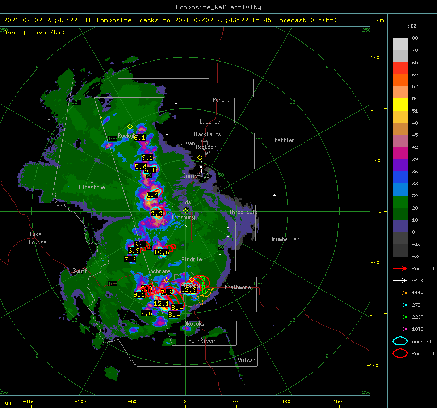Select the timestamp header line
The width and height of the screenshot is (437, 408).
(x=170, y=20)
